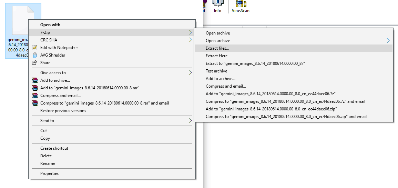Choose WinRAR Add to archive... entry
The width and height of the screenshot is (398, 188).
pos(112,80)
